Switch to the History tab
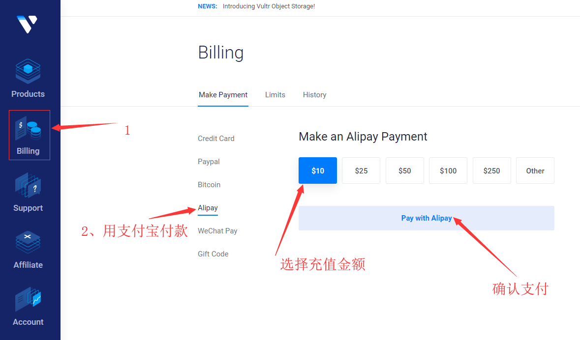Screen dimensions: 580x340 click(314, 95)
